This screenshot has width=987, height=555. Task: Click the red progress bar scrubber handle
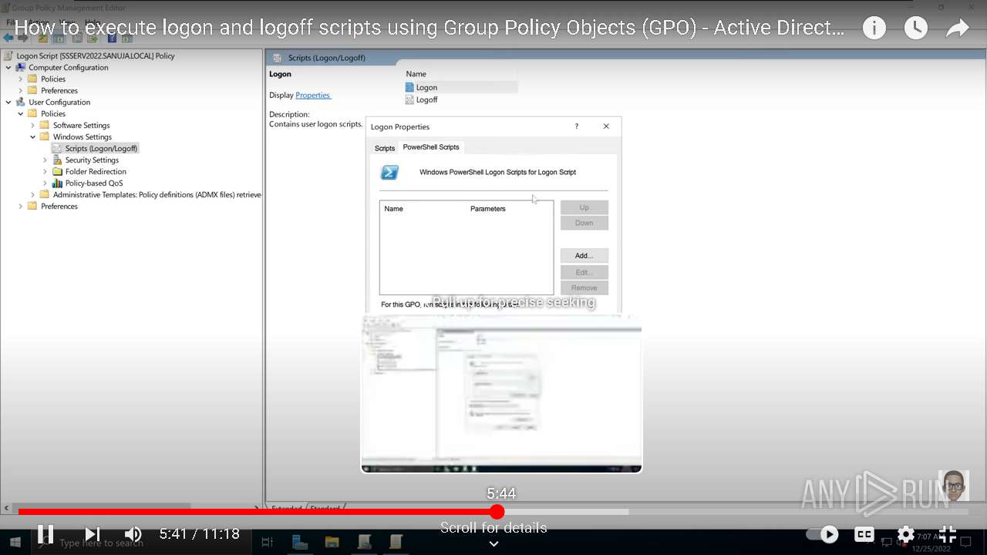tap(497, 512)
